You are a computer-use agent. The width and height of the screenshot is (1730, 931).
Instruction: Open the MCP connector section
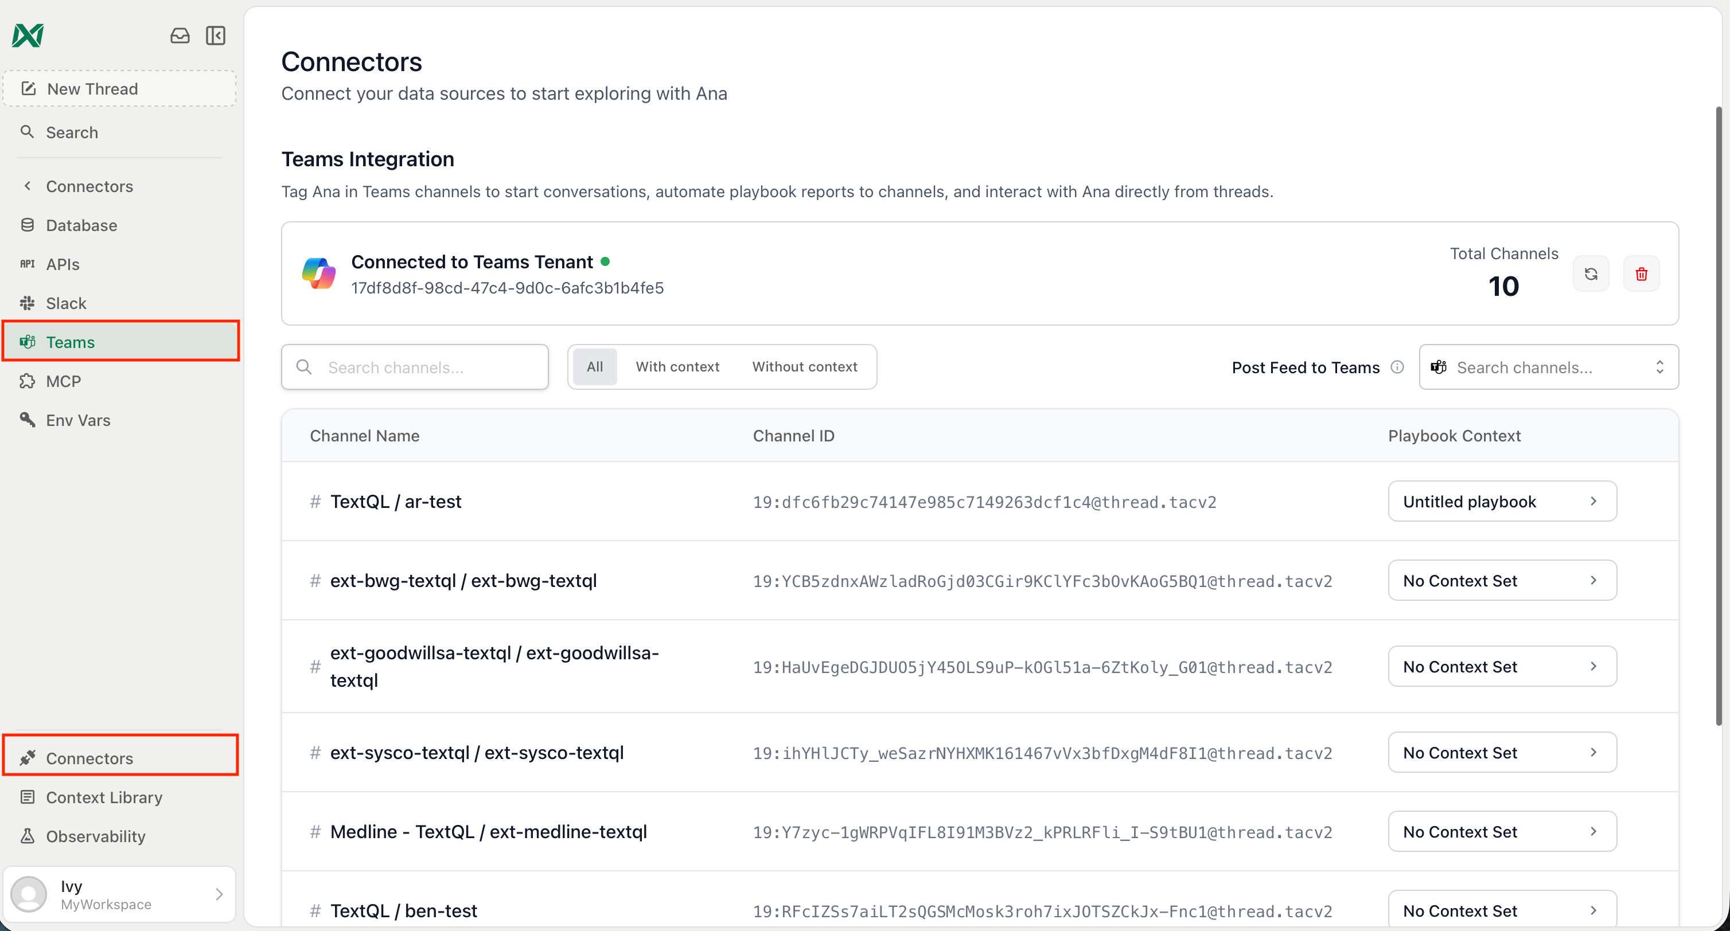tap(119, 381)
